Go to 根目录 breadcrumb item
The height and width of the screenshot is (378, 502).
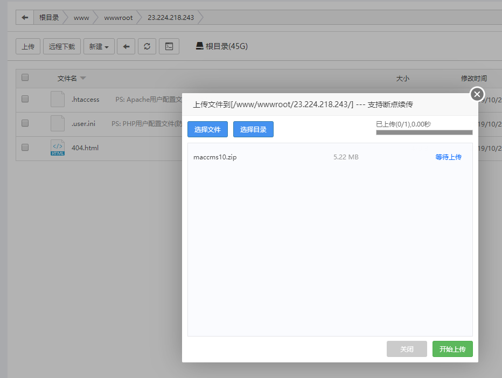click(49, 18)
